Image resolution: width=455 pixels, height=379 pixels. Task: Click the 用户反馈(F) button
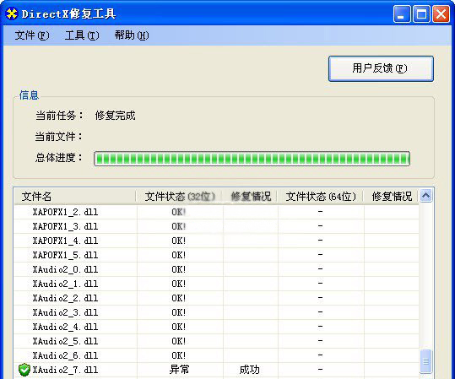[381, 68]
